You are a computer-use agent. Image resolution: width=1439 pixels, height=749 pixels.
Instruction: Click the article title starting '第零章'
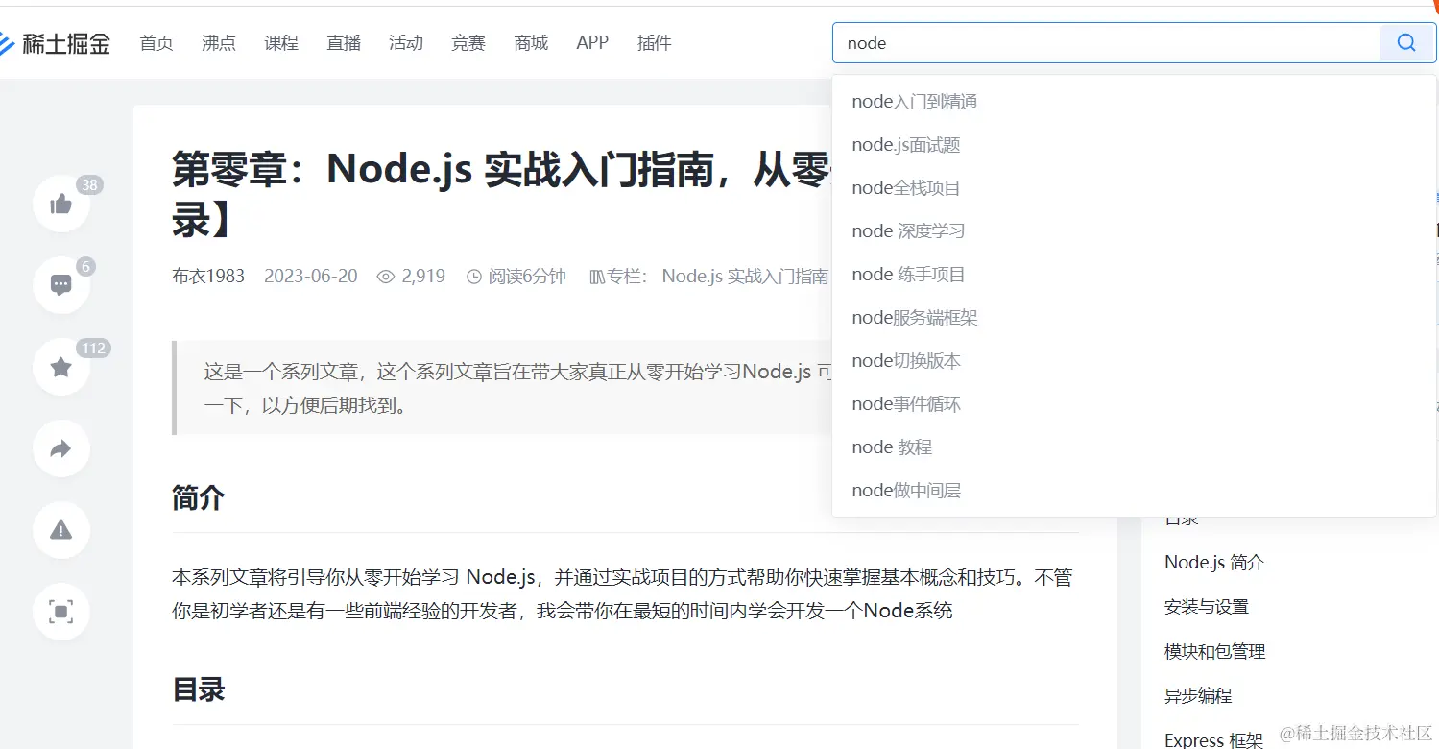point(501,196)
